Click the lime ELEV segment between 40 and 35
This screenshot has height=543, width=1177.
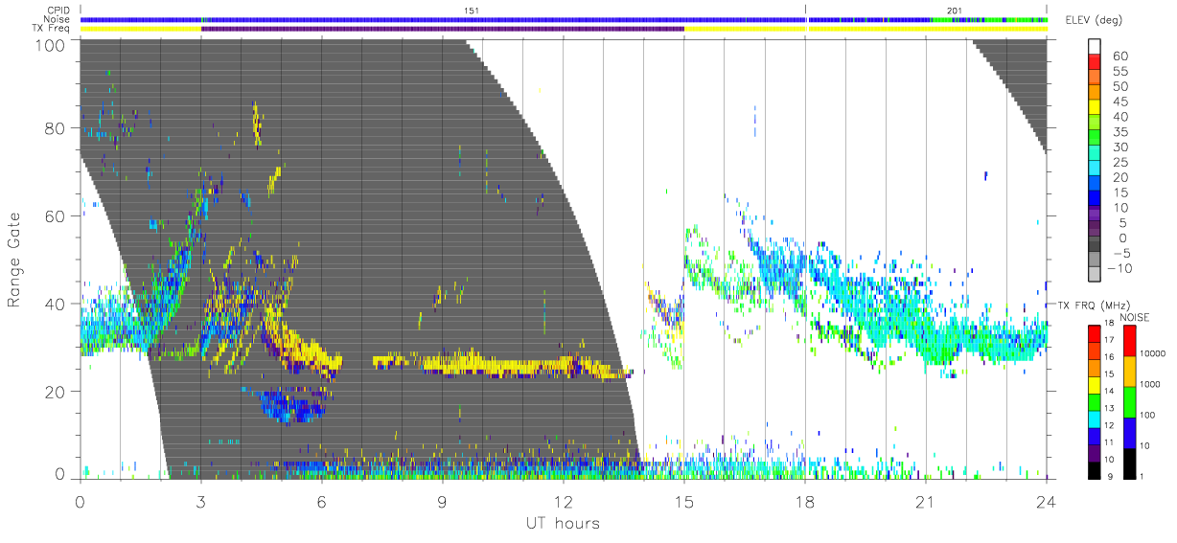coord(1096,124)
